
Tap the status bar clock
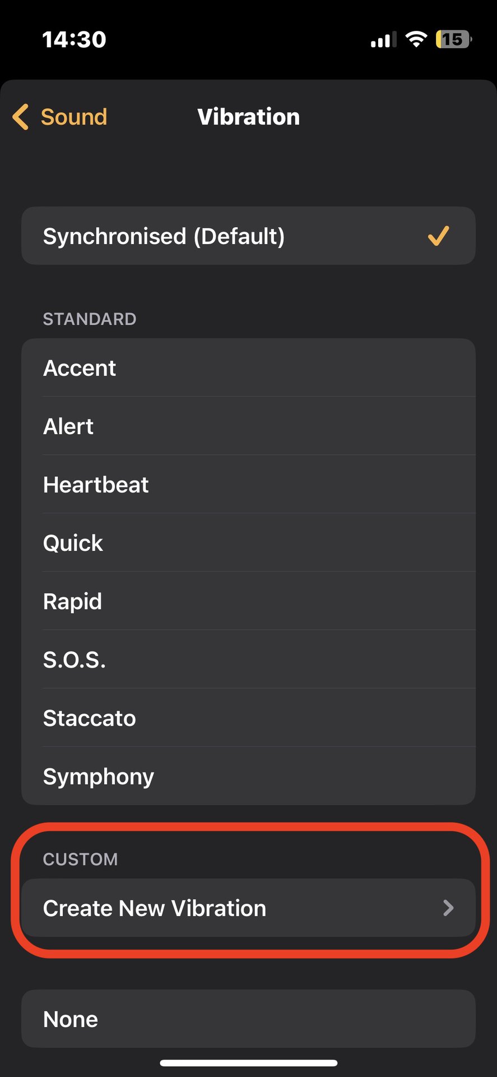(74, 39)
